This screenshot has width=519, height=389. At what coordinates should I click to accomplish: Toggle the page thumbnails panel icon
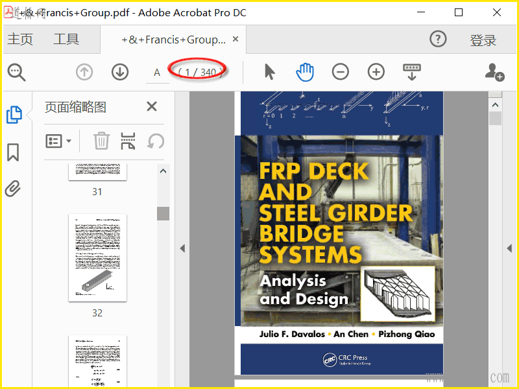14,115
